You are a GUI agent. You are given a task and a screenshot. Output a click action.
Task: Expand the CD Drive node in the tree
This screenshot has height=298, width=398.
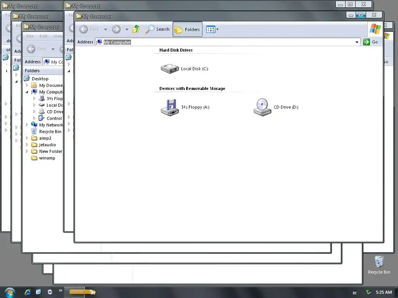point(34,112)
